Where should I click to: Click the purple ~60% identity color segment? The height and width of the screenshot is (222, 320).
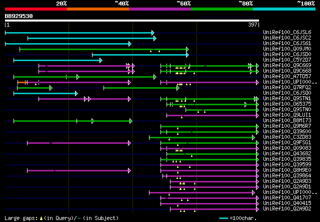[x=160, y=9]
